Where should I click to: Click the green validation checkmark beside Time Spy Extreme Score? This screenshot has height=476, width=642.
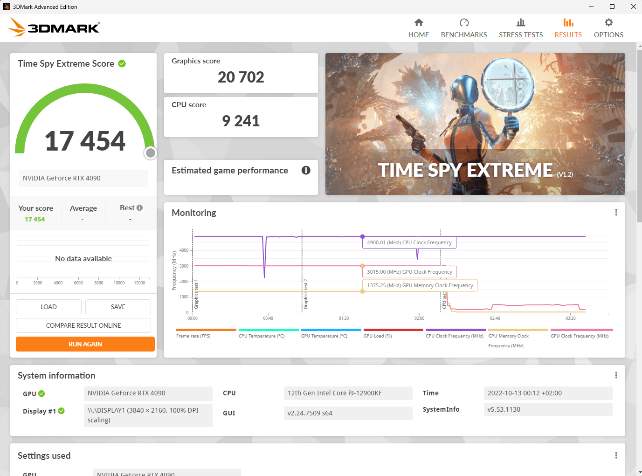122,63
